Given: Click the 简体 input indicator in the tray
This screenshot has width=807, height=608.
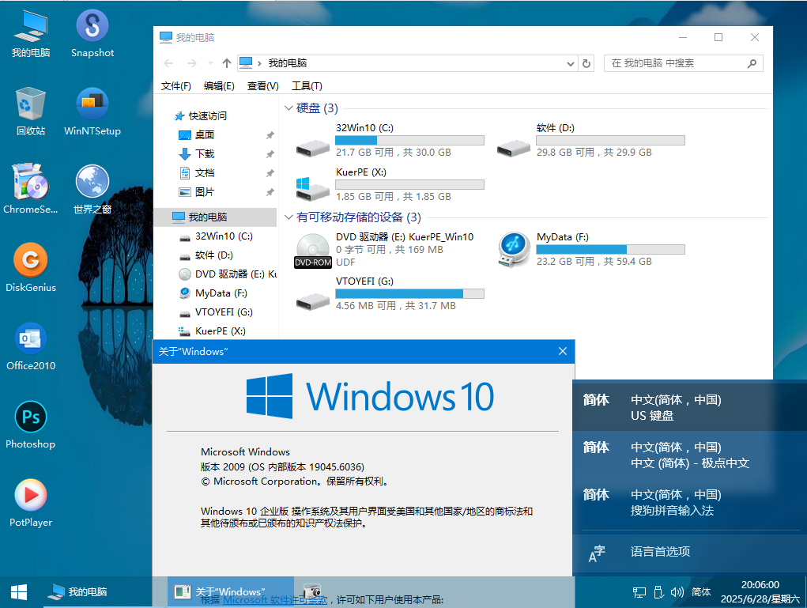Looking at the screenshot, I should tap(701, 592).
